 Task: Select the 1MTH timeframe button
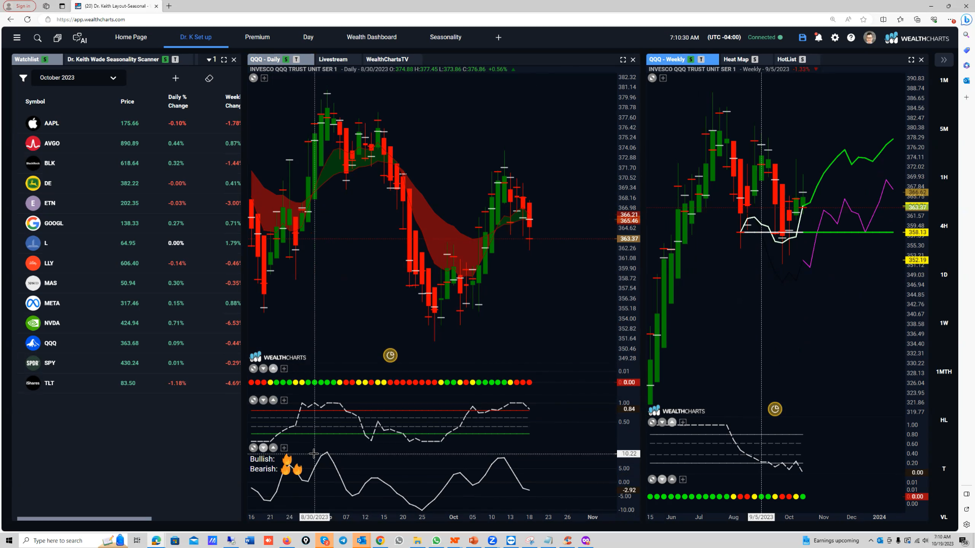coord(944,372)
